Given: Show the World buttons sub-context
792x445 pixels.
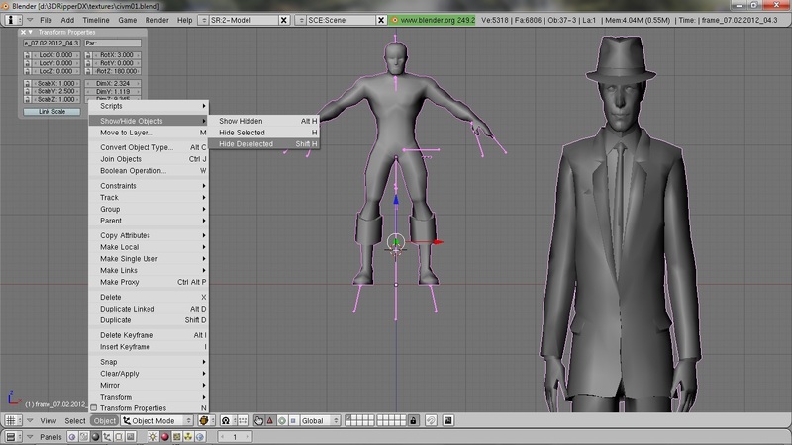Looking at the screenshot, I should coord(200,437).
